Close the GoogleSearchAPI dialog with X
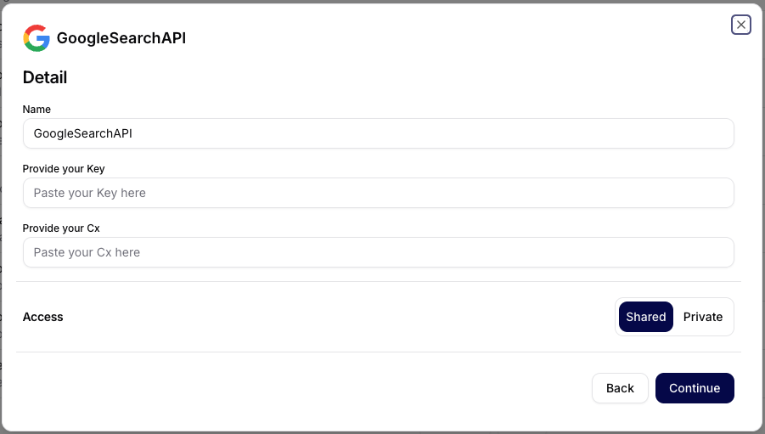The image size is (765, 434). click(x=741, y=25)
